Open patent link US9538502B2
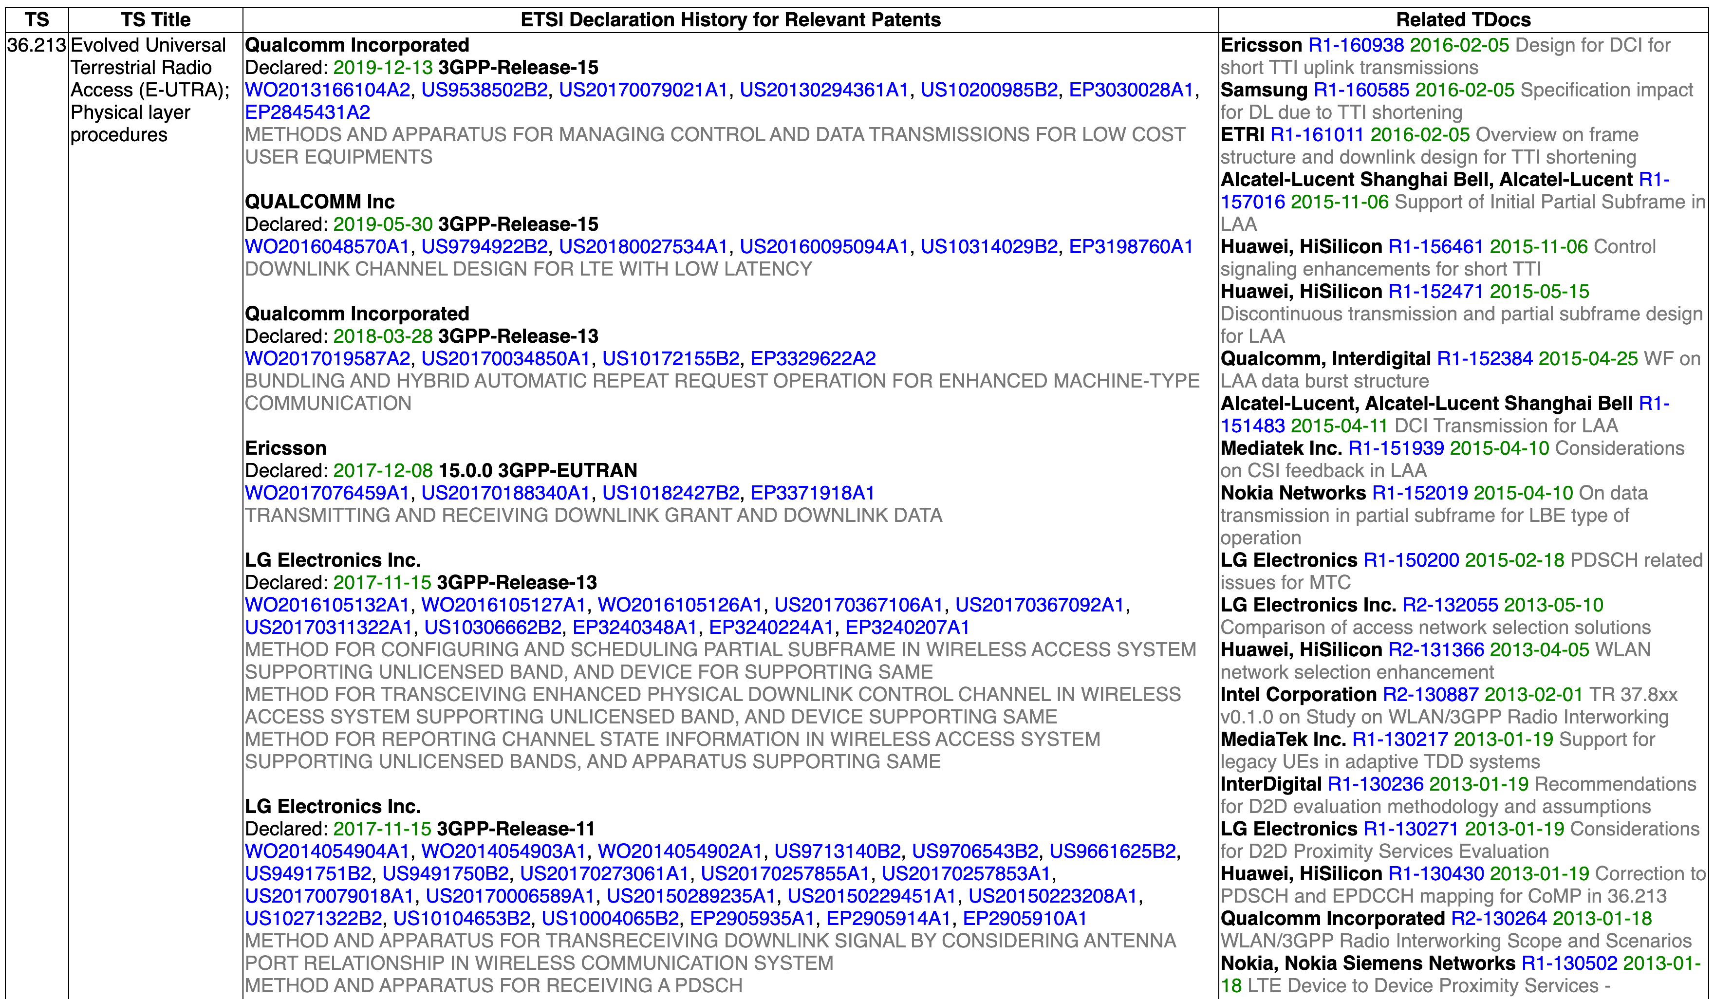 pos(484,90)
